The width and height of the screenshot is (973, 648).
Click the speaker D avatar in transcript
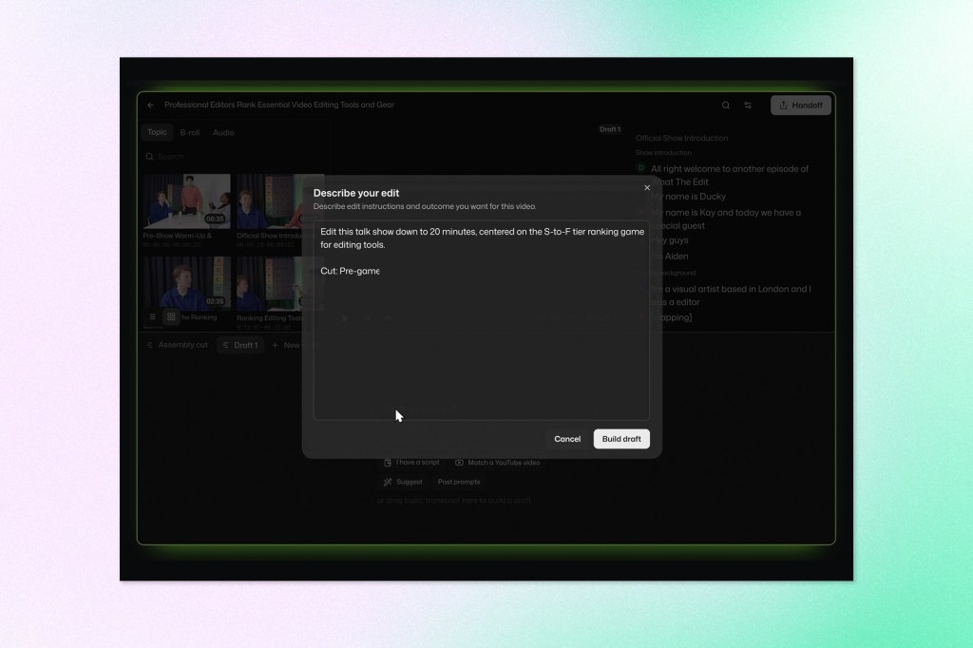[x=641, y=168]
